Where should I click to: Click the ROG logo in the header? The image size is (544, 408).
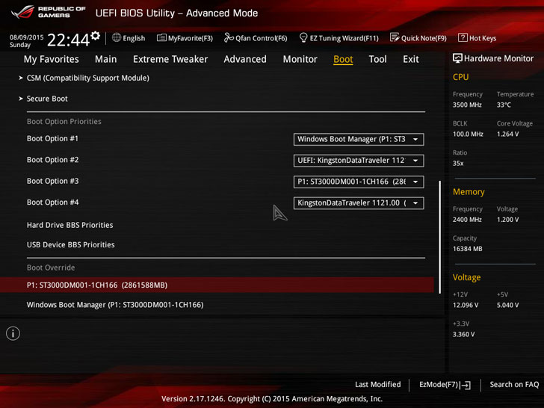[23, 13]
